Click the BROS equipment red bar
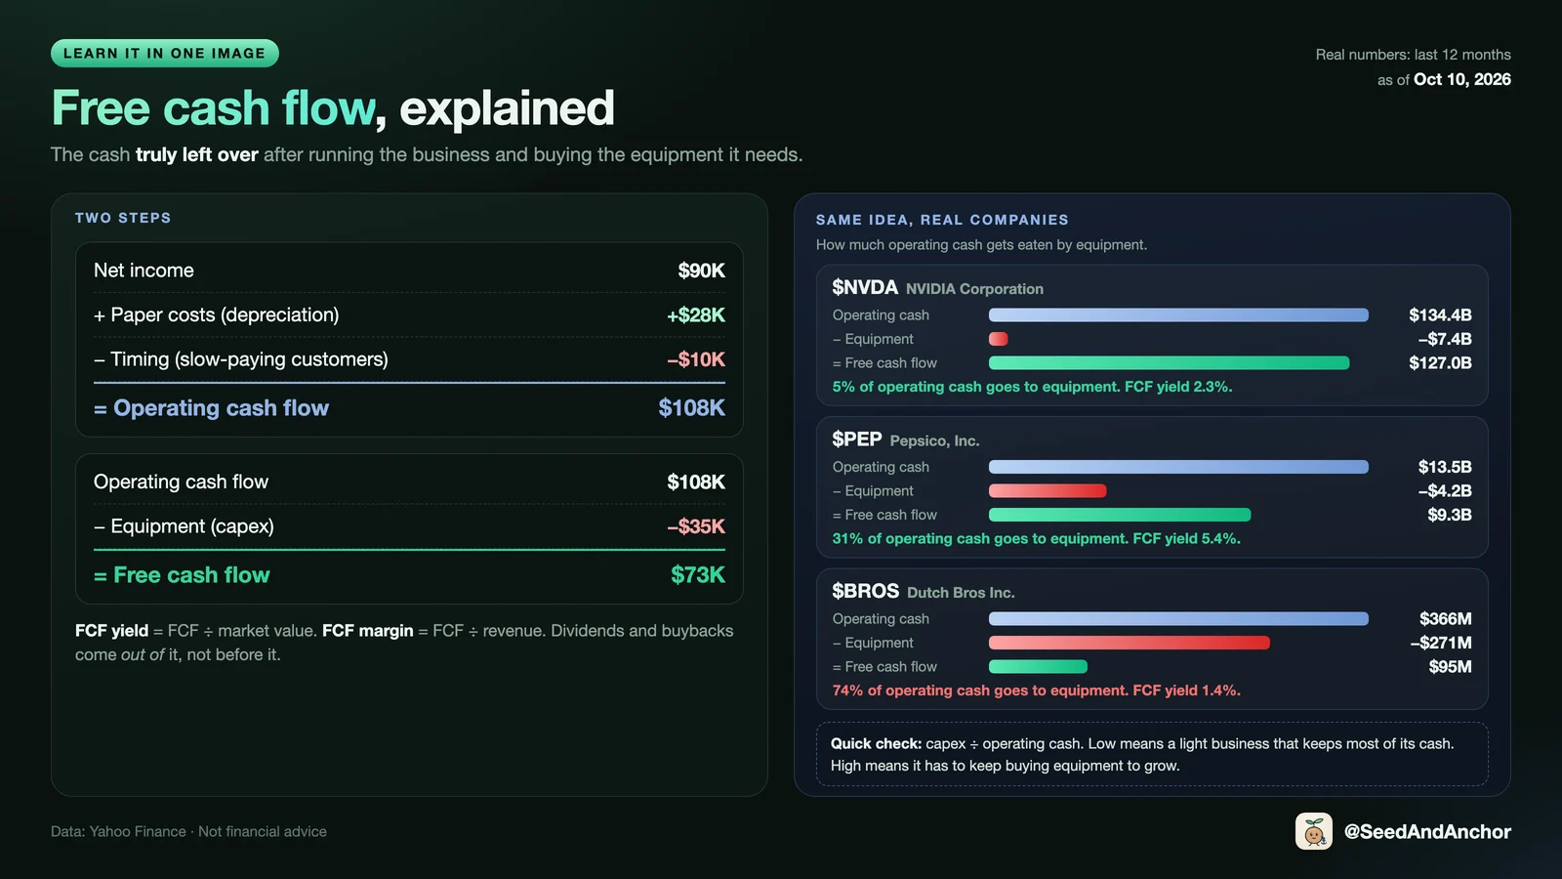The image size is (1562, 879). pos(1130,643)
